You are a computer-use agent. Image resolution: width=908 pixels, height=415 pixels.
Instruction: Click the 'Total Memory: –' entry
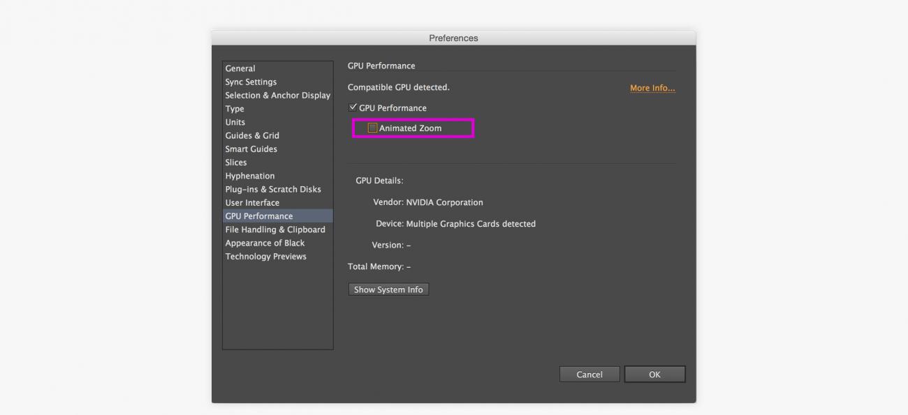point(379,266)
